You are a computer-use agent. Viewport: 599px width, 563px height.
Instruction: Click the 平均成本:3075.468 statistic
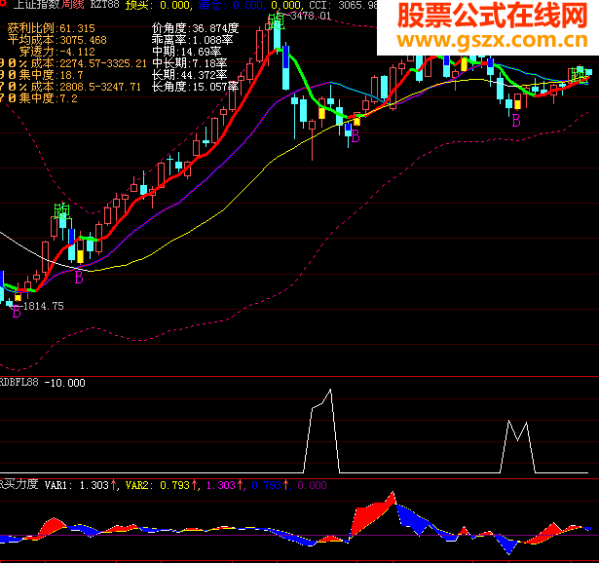pyautogui.click(x=56, y=40)
